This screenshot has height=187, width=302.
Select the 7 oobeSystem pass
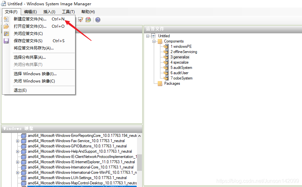coord(181,78)
